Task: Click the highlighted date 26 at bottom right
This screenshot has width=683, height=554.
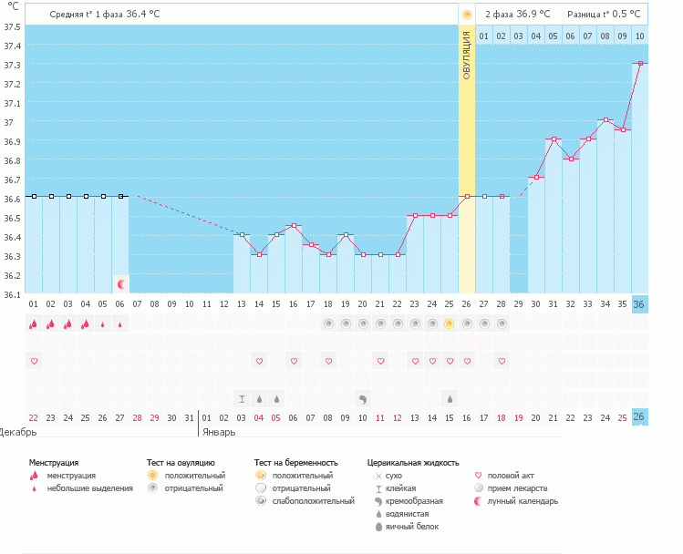Action: coord(640,417)
